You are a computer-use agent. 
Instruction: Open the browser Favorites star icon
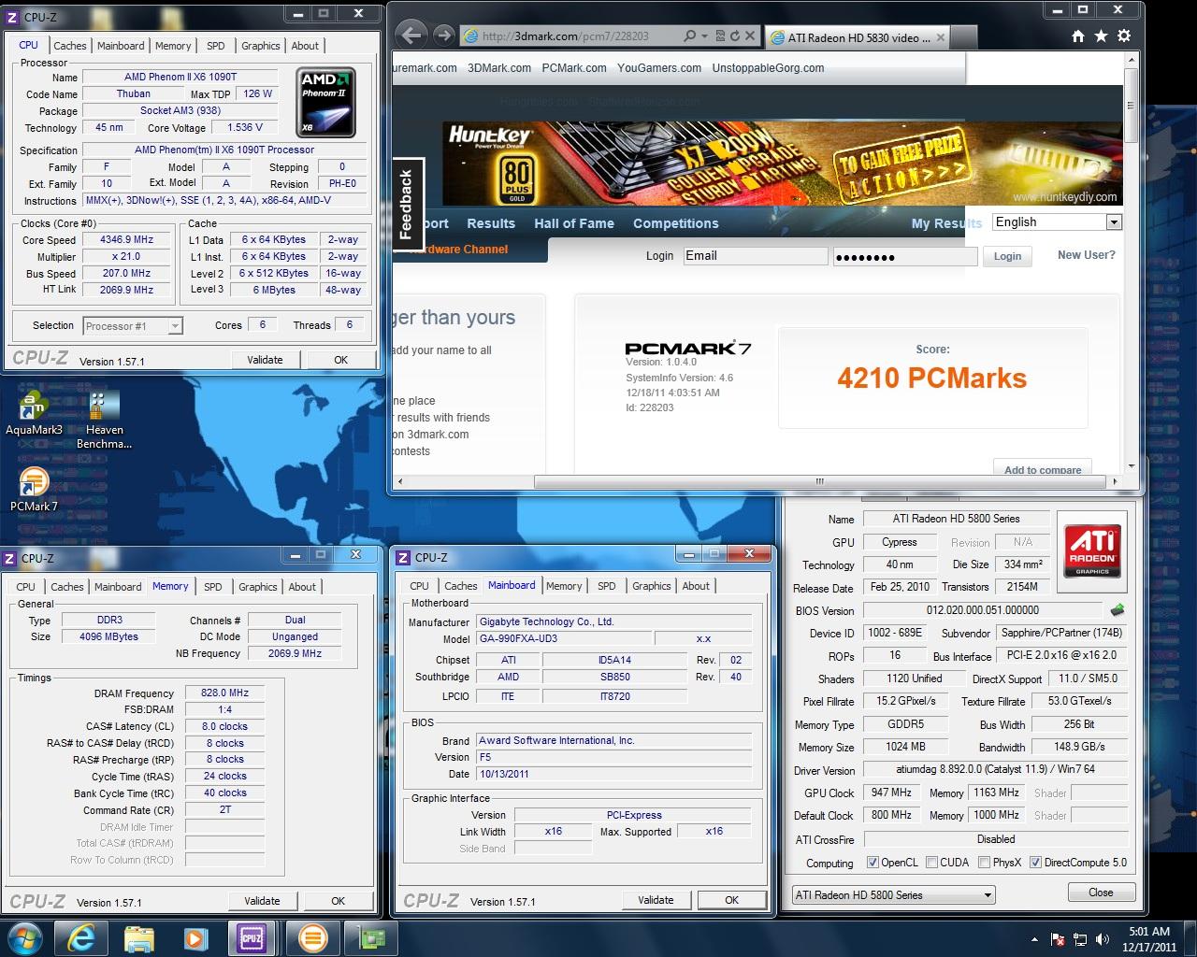tap(1101, 36)
